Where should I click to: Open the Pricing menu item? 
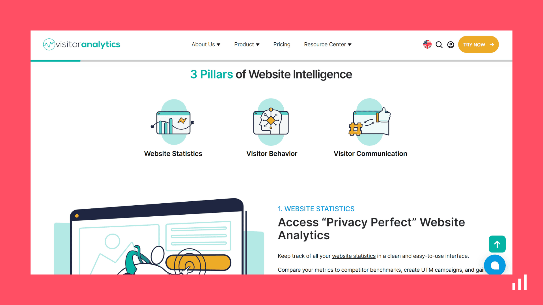tap(282, 44)
